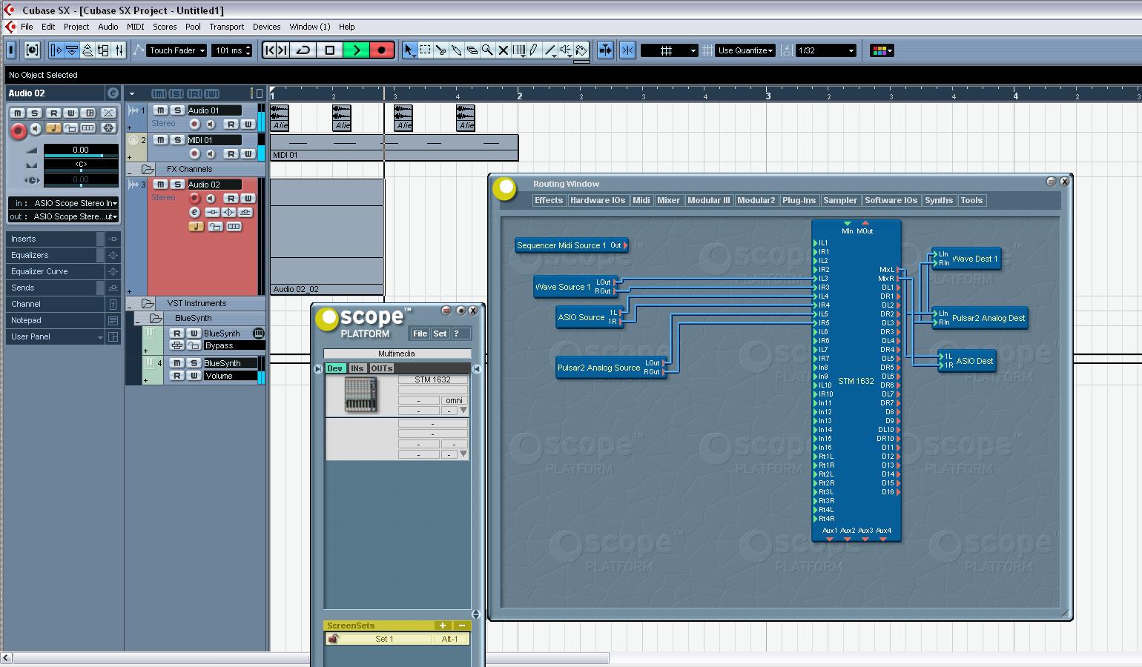This screenshot has height=667, width=1142.
Task: Toggle the lock icon in the inspector
Action: pyautogui.click(x=70, y=128)
